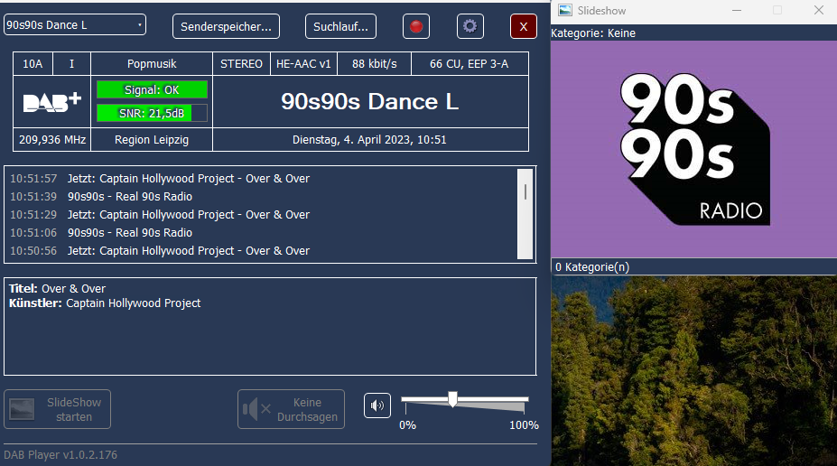This screenshot has height=466, width=837.
Task: Start recording with the red record button
Action: 416,26
